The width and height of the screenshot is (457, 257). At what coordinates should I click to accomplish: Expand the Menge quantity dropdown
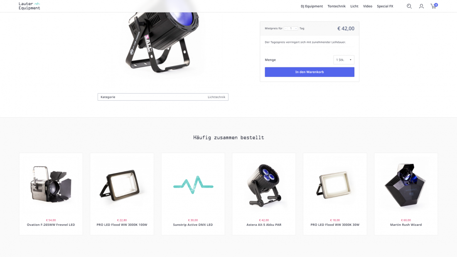click(x=344, y=60)
